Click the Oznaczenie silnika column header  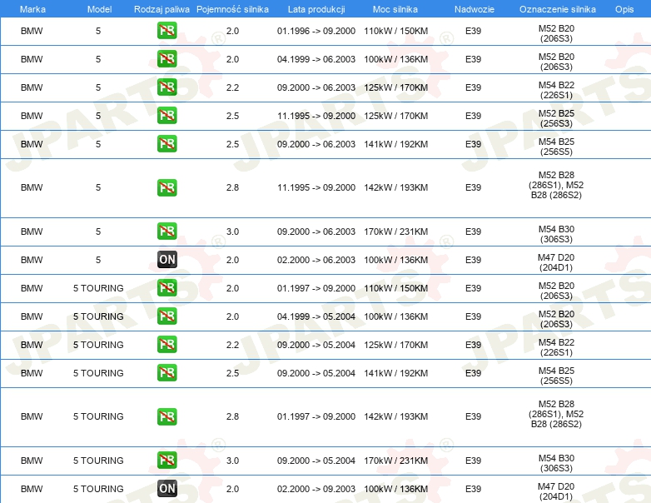click(x=558, y=9)
